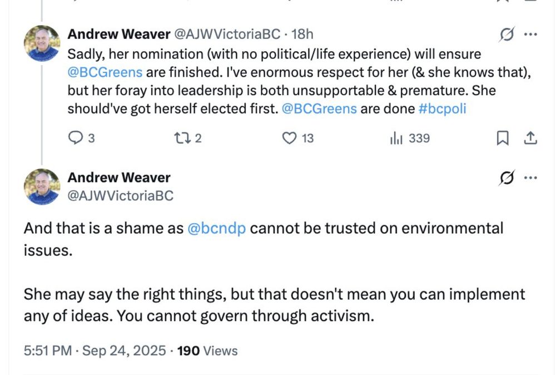Open Grok icon on the 18h tweet
Screen dimensions: 556x375
coord(507,34)
